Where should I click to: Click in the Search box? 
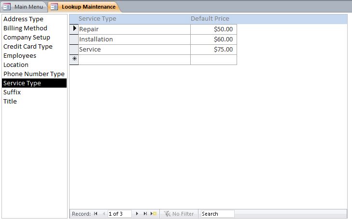217,214
